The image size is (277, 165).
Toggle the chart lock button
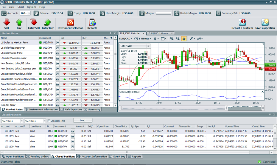184,38
